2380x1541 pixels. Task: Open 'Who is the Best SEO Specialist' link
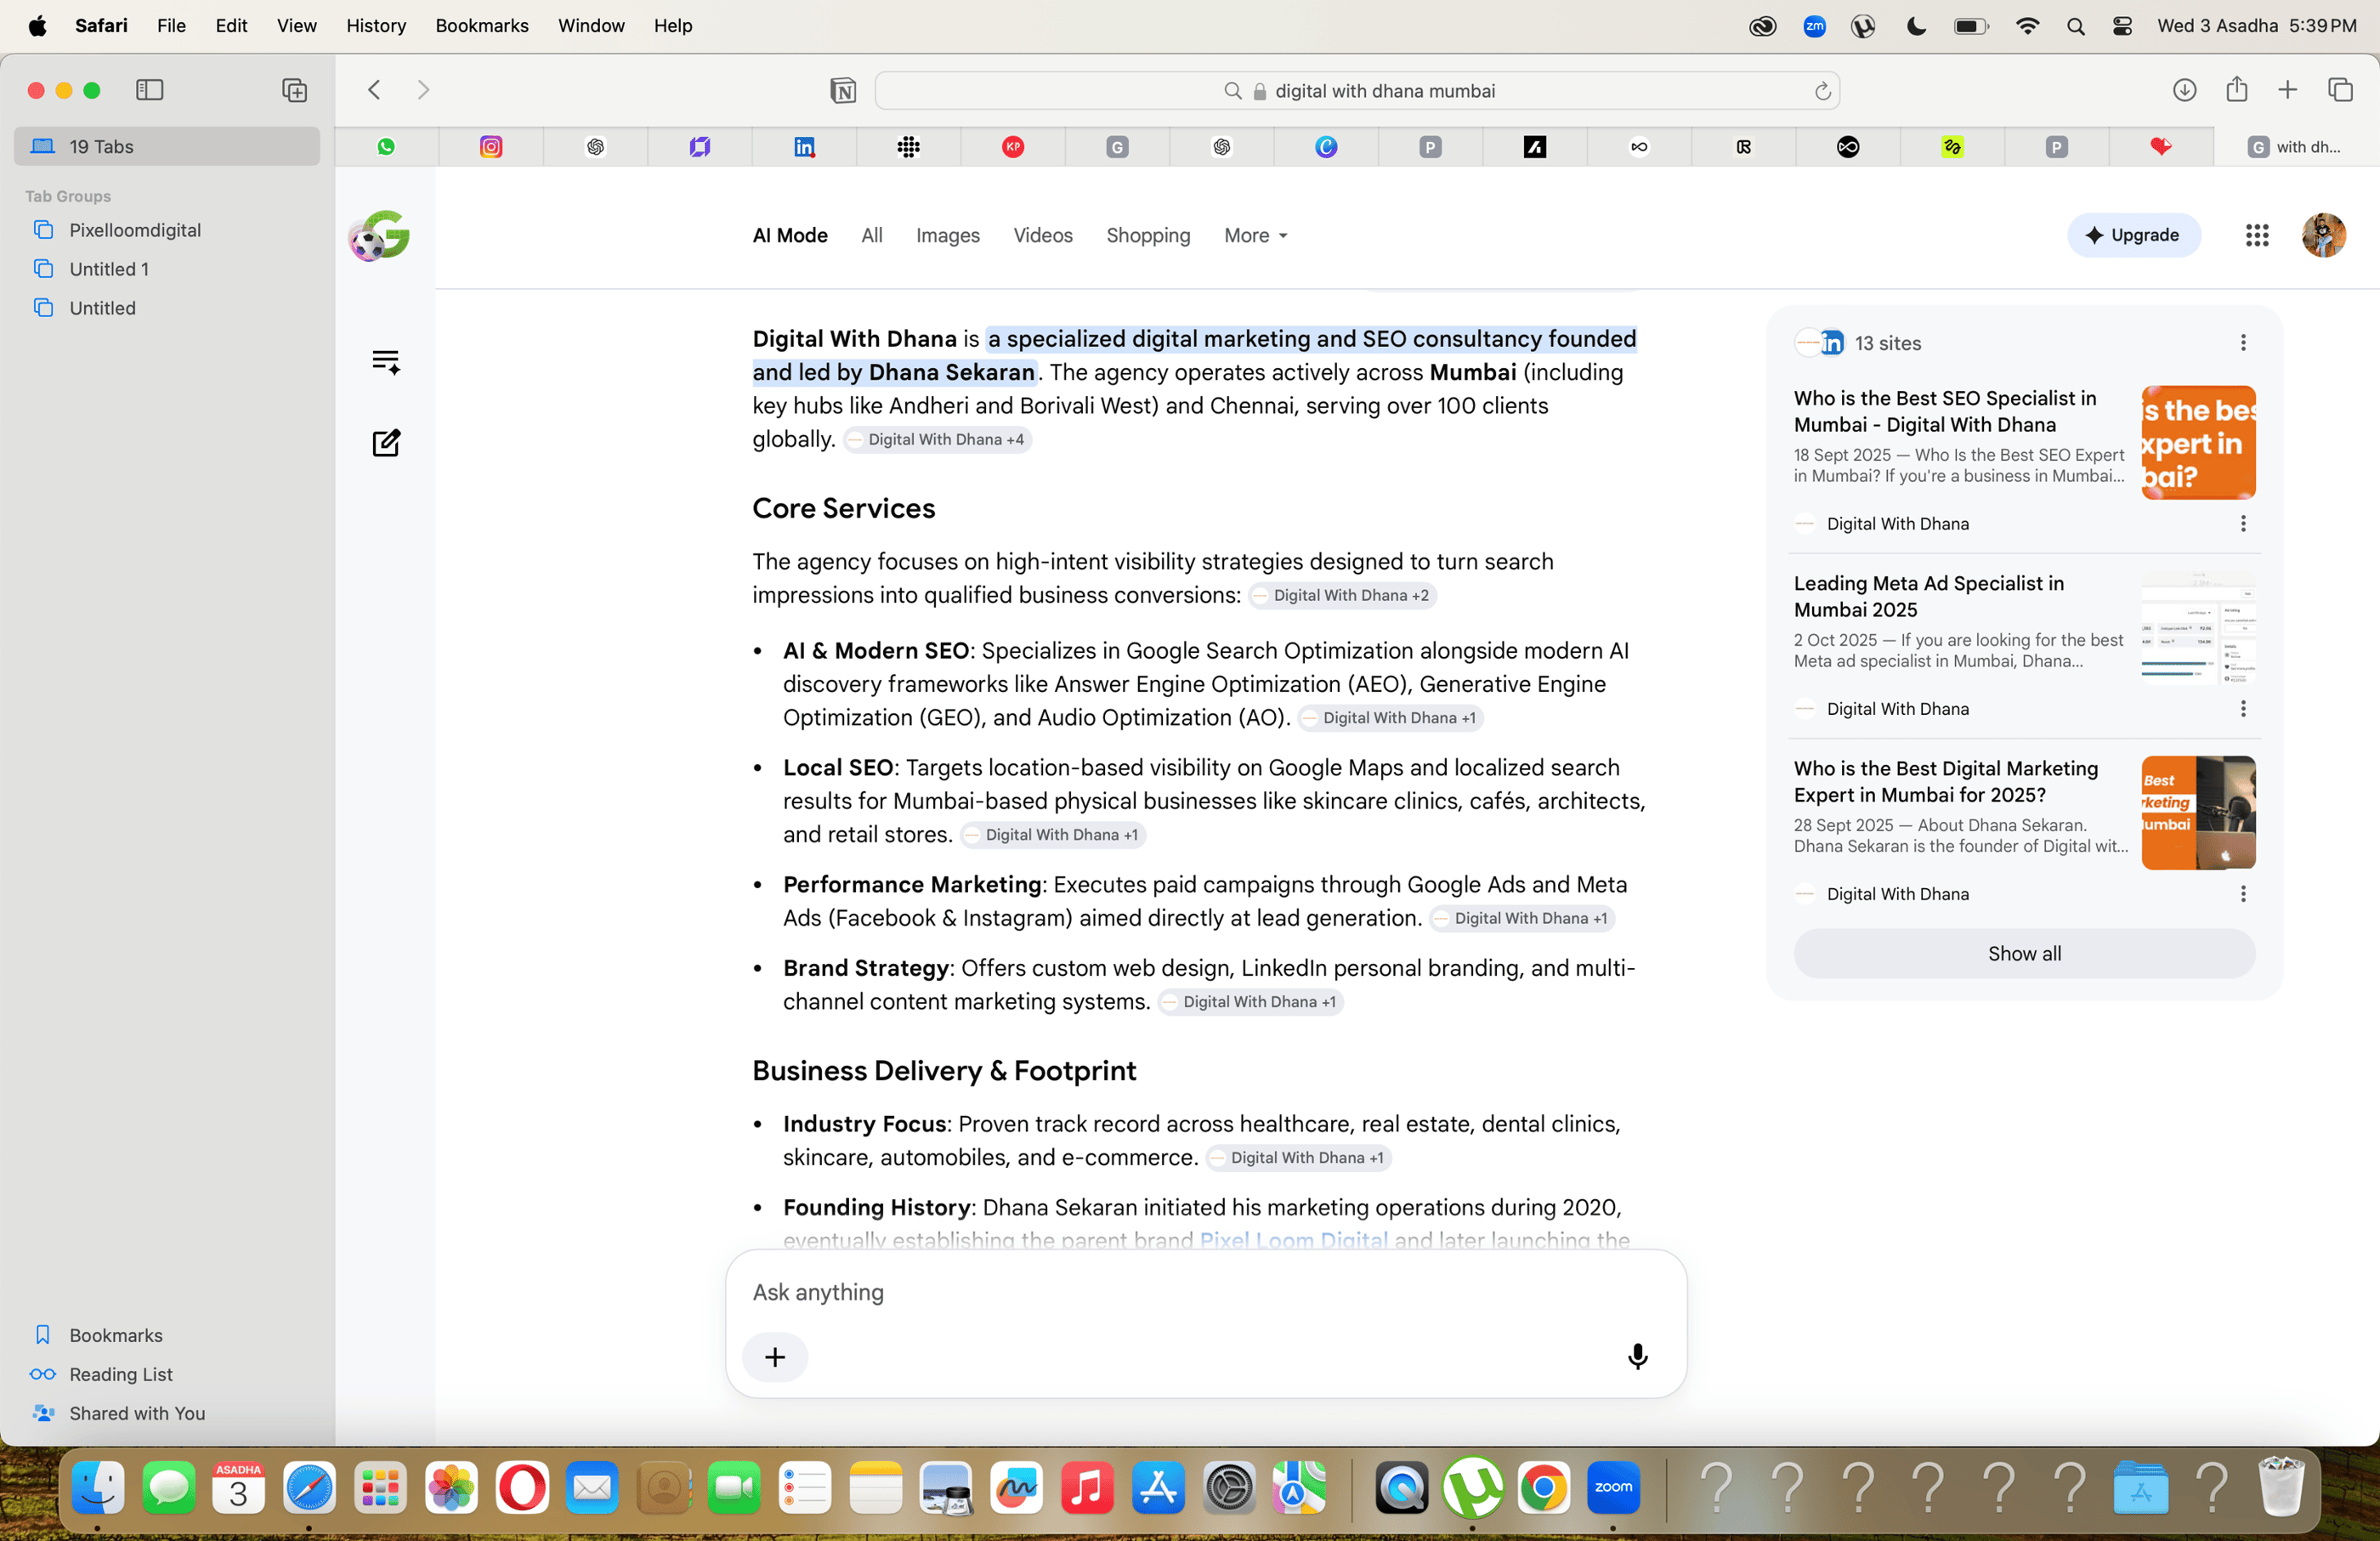[1945, 411]
